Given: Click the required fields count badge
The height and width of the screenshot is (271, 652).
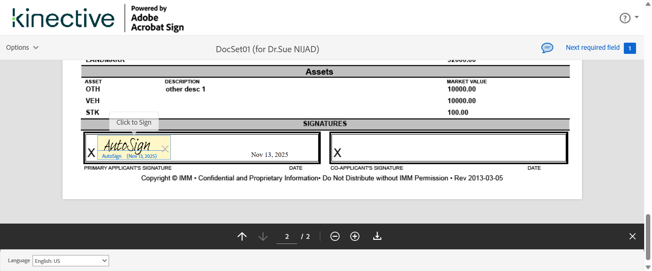Looking at the screenshot, I should coord(630,48).
